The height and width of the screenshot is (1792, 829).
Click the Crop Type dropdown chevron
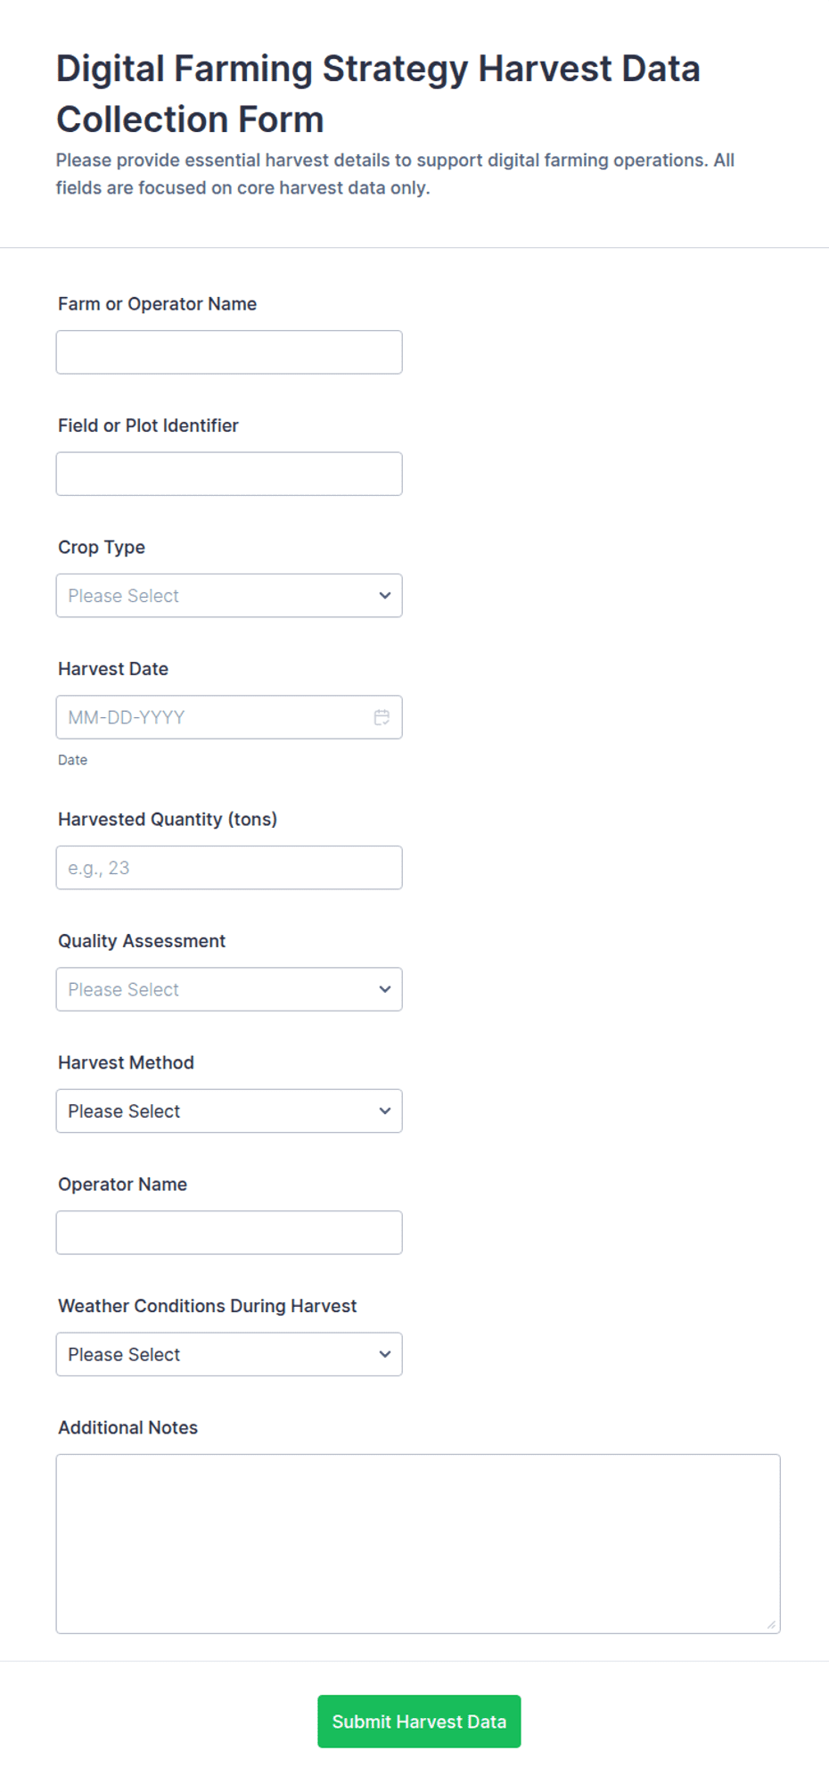pyautogui.click(x=385, y=596)
